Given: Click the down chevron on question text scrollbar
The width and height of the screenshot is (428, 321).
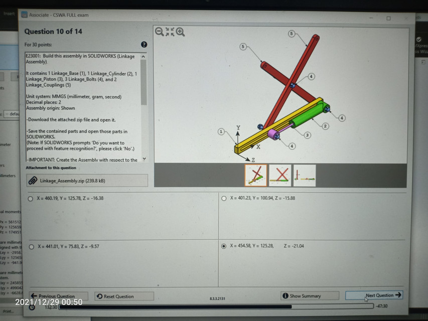Looking at the screenshot, I should point(144,159).
